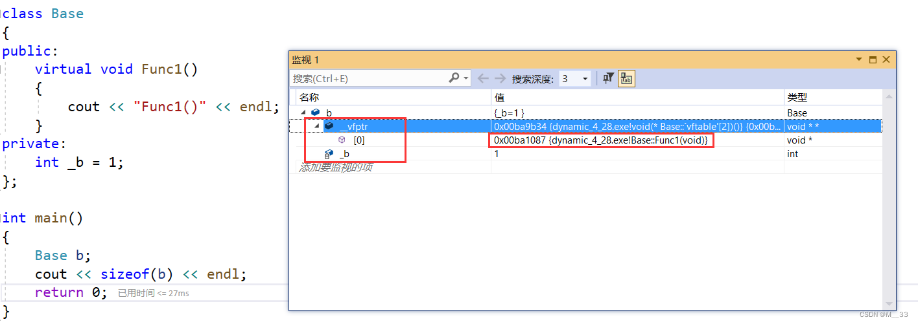Screen dimensions: 918x324
Task: Click 'return' keyword in main
Action: (x=59, y=292)
